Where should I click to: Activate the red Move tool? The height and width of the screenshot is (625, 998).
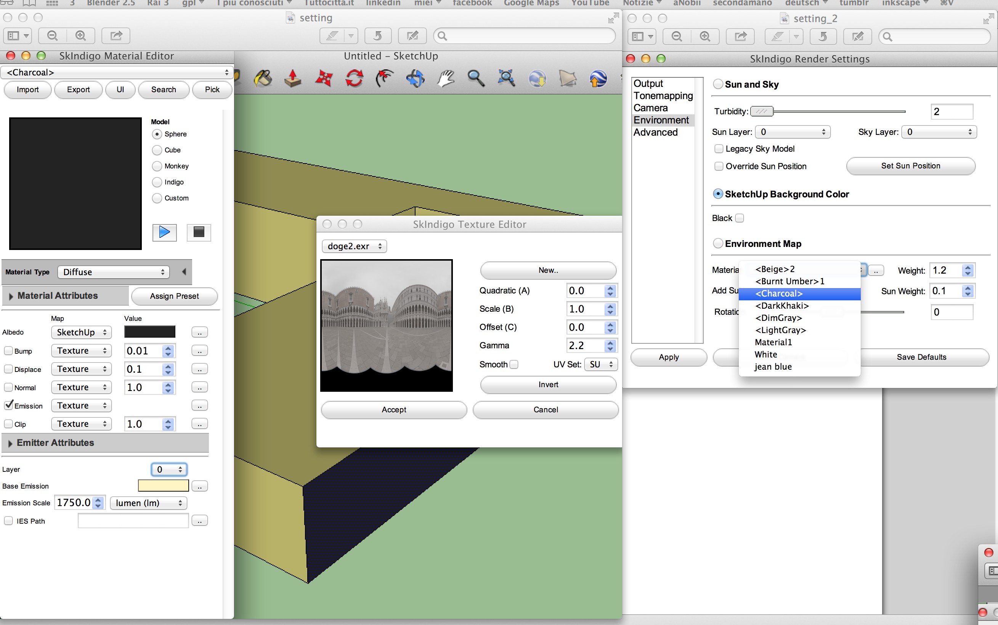tap(323, 78)
